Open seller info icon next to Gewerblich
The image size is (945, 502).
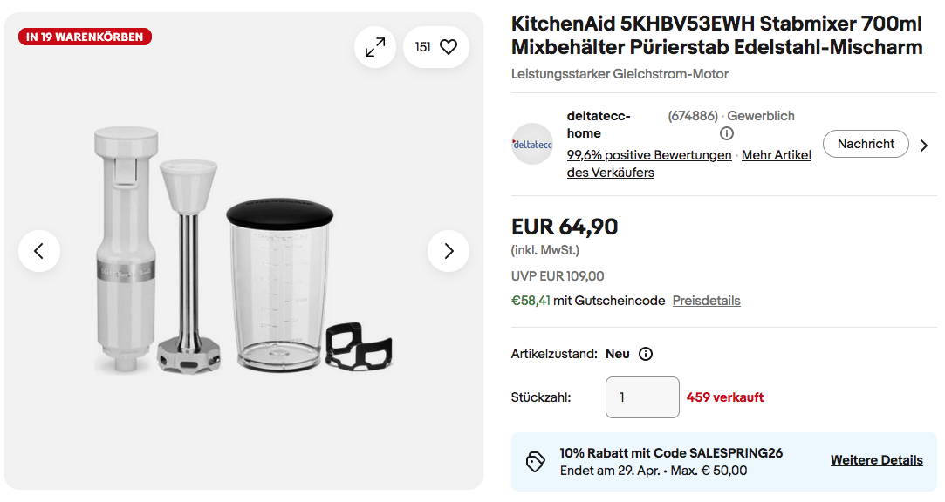[x=727, y=133]
